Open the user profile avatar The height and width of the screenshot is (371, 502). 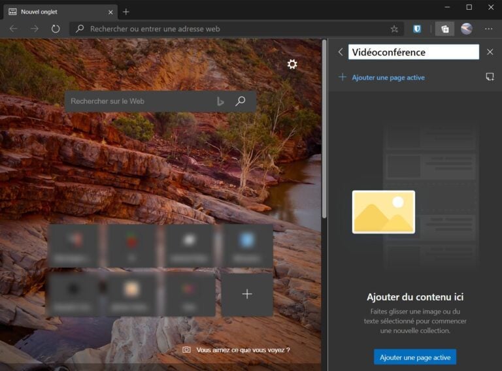tap(467, 29)
